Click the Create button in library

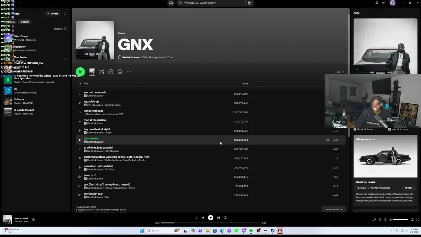[53, 13]
